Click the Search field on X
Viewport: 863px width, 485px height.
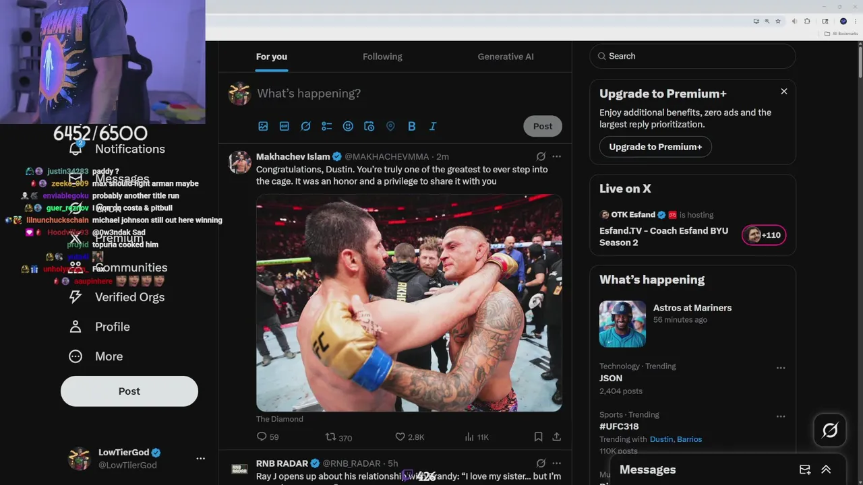pyautogui.click(x=692, y=56)
